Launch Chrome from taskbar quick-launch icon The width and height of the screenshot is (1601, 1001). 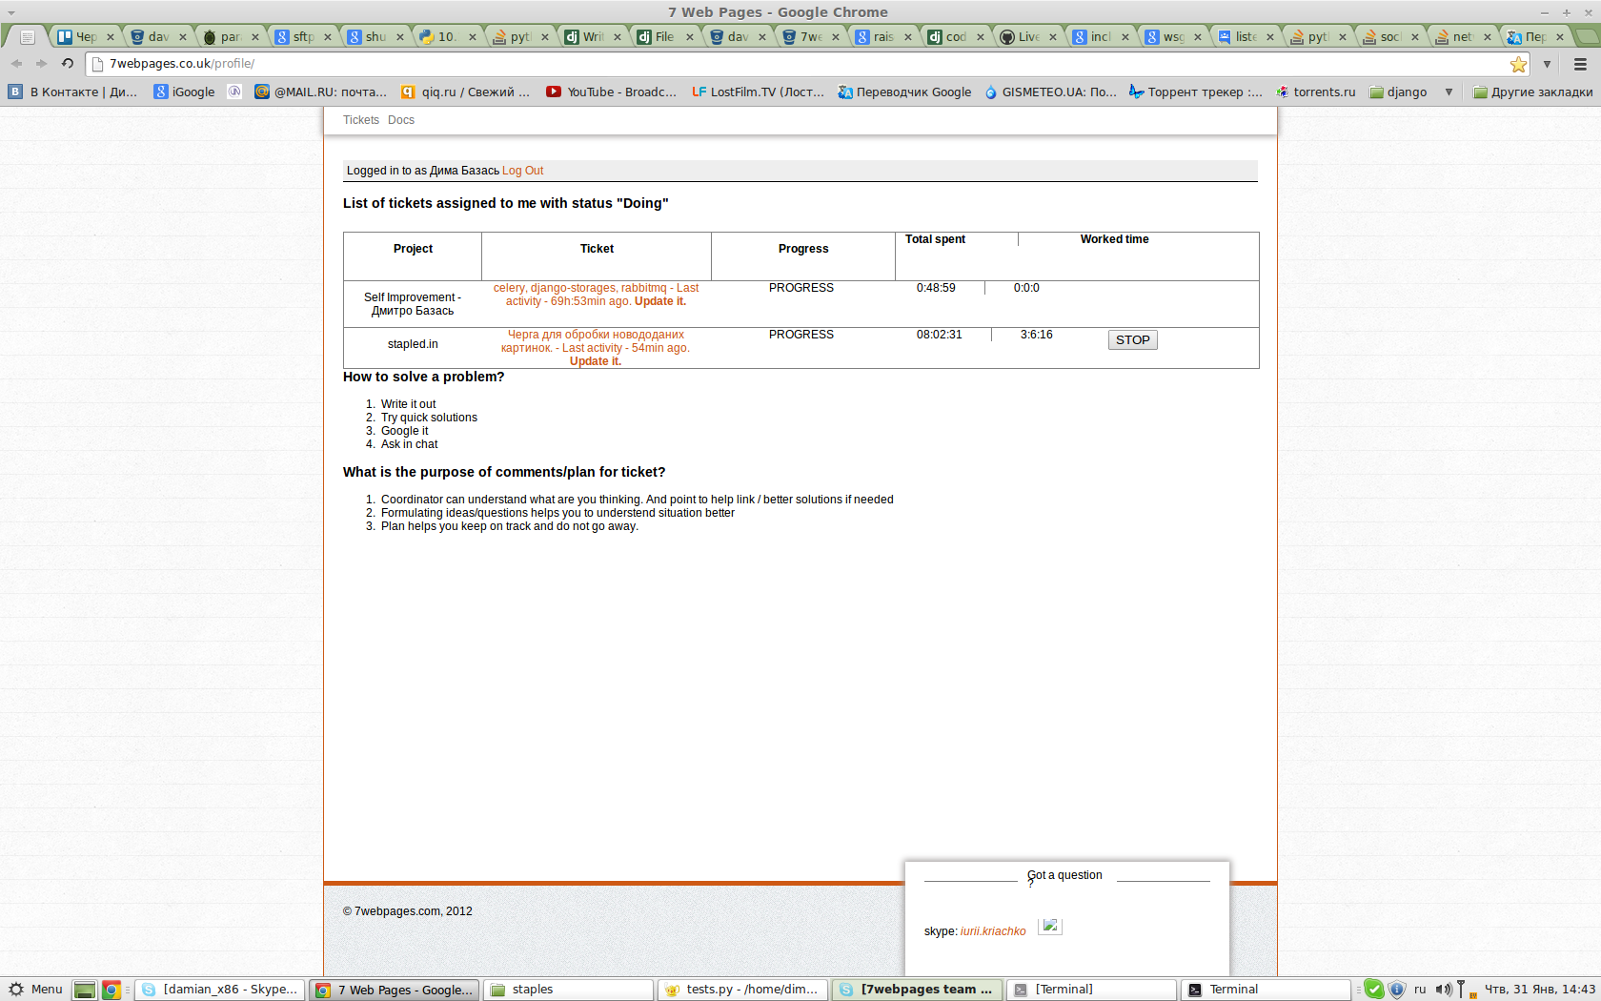point(111,990)
